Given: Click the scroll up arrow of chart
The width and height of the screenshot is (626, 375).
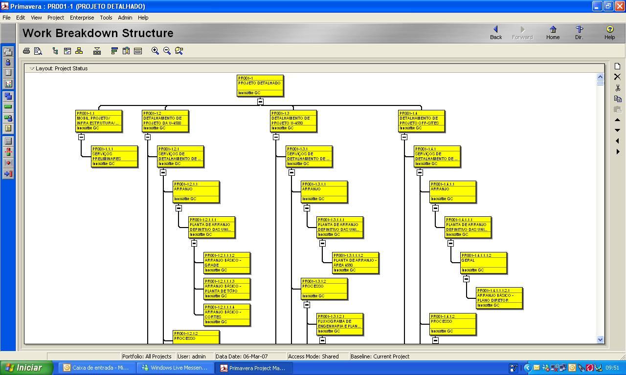Looking at the screenshot, I should pos(601,77).
